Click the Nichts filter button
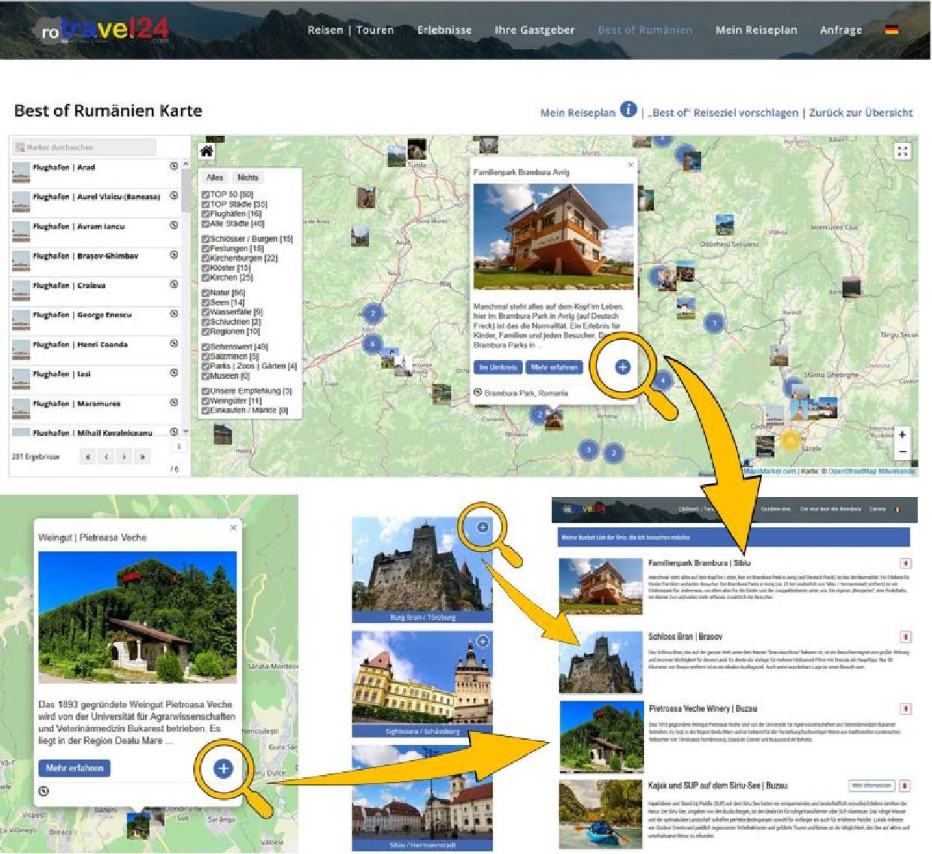 (248, 177)
